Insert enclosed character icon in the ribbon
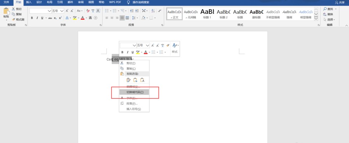Image resolution: width=349 pixels, height=143 pixels. tap(96, 18)
